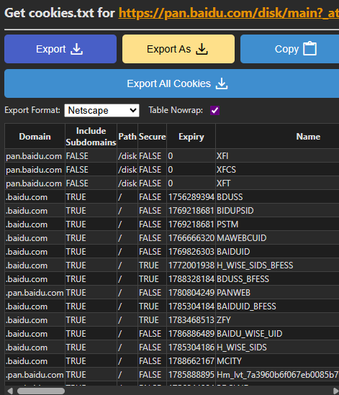339x395 pixels.
Task: Select the XFT cookie name cell
Action: click(x=277, y=183)
